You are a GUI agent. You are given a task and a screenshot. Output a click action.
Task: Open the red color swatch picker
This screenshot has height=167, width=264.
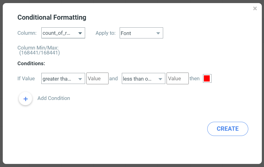click(207, 78)
